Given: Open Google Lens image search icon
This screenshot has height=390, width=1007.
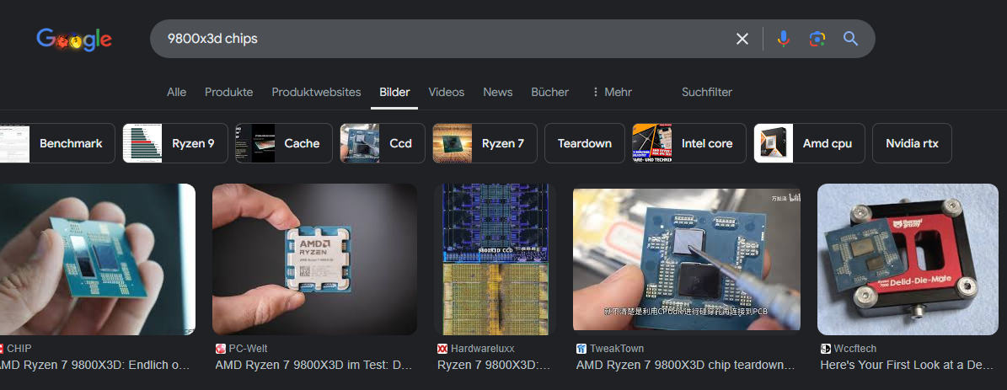Looking at the screenshot, I should coord(817,39).
